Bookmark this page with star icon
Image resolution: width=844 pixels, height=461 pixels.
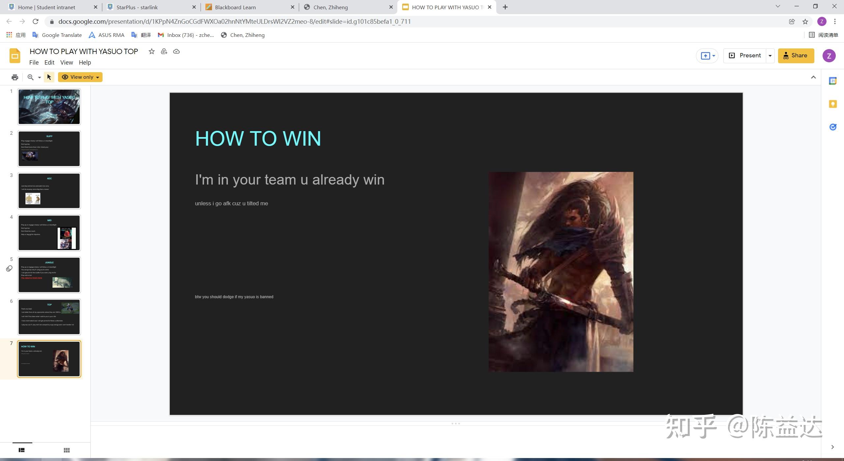pyautogui.click(x=805, y=21)
